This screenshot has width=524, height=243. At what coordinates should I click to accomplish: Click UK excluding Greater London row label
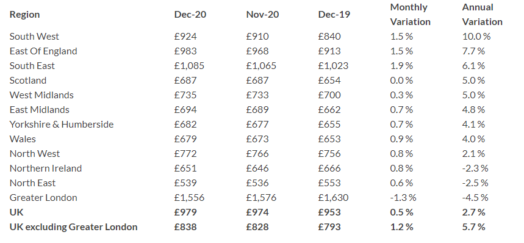click(x=74, y=227)
